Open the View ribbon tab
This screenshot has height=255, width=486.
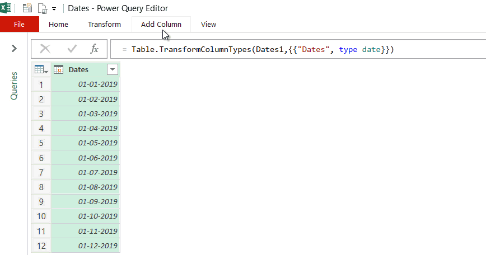[x=208, y=24]
